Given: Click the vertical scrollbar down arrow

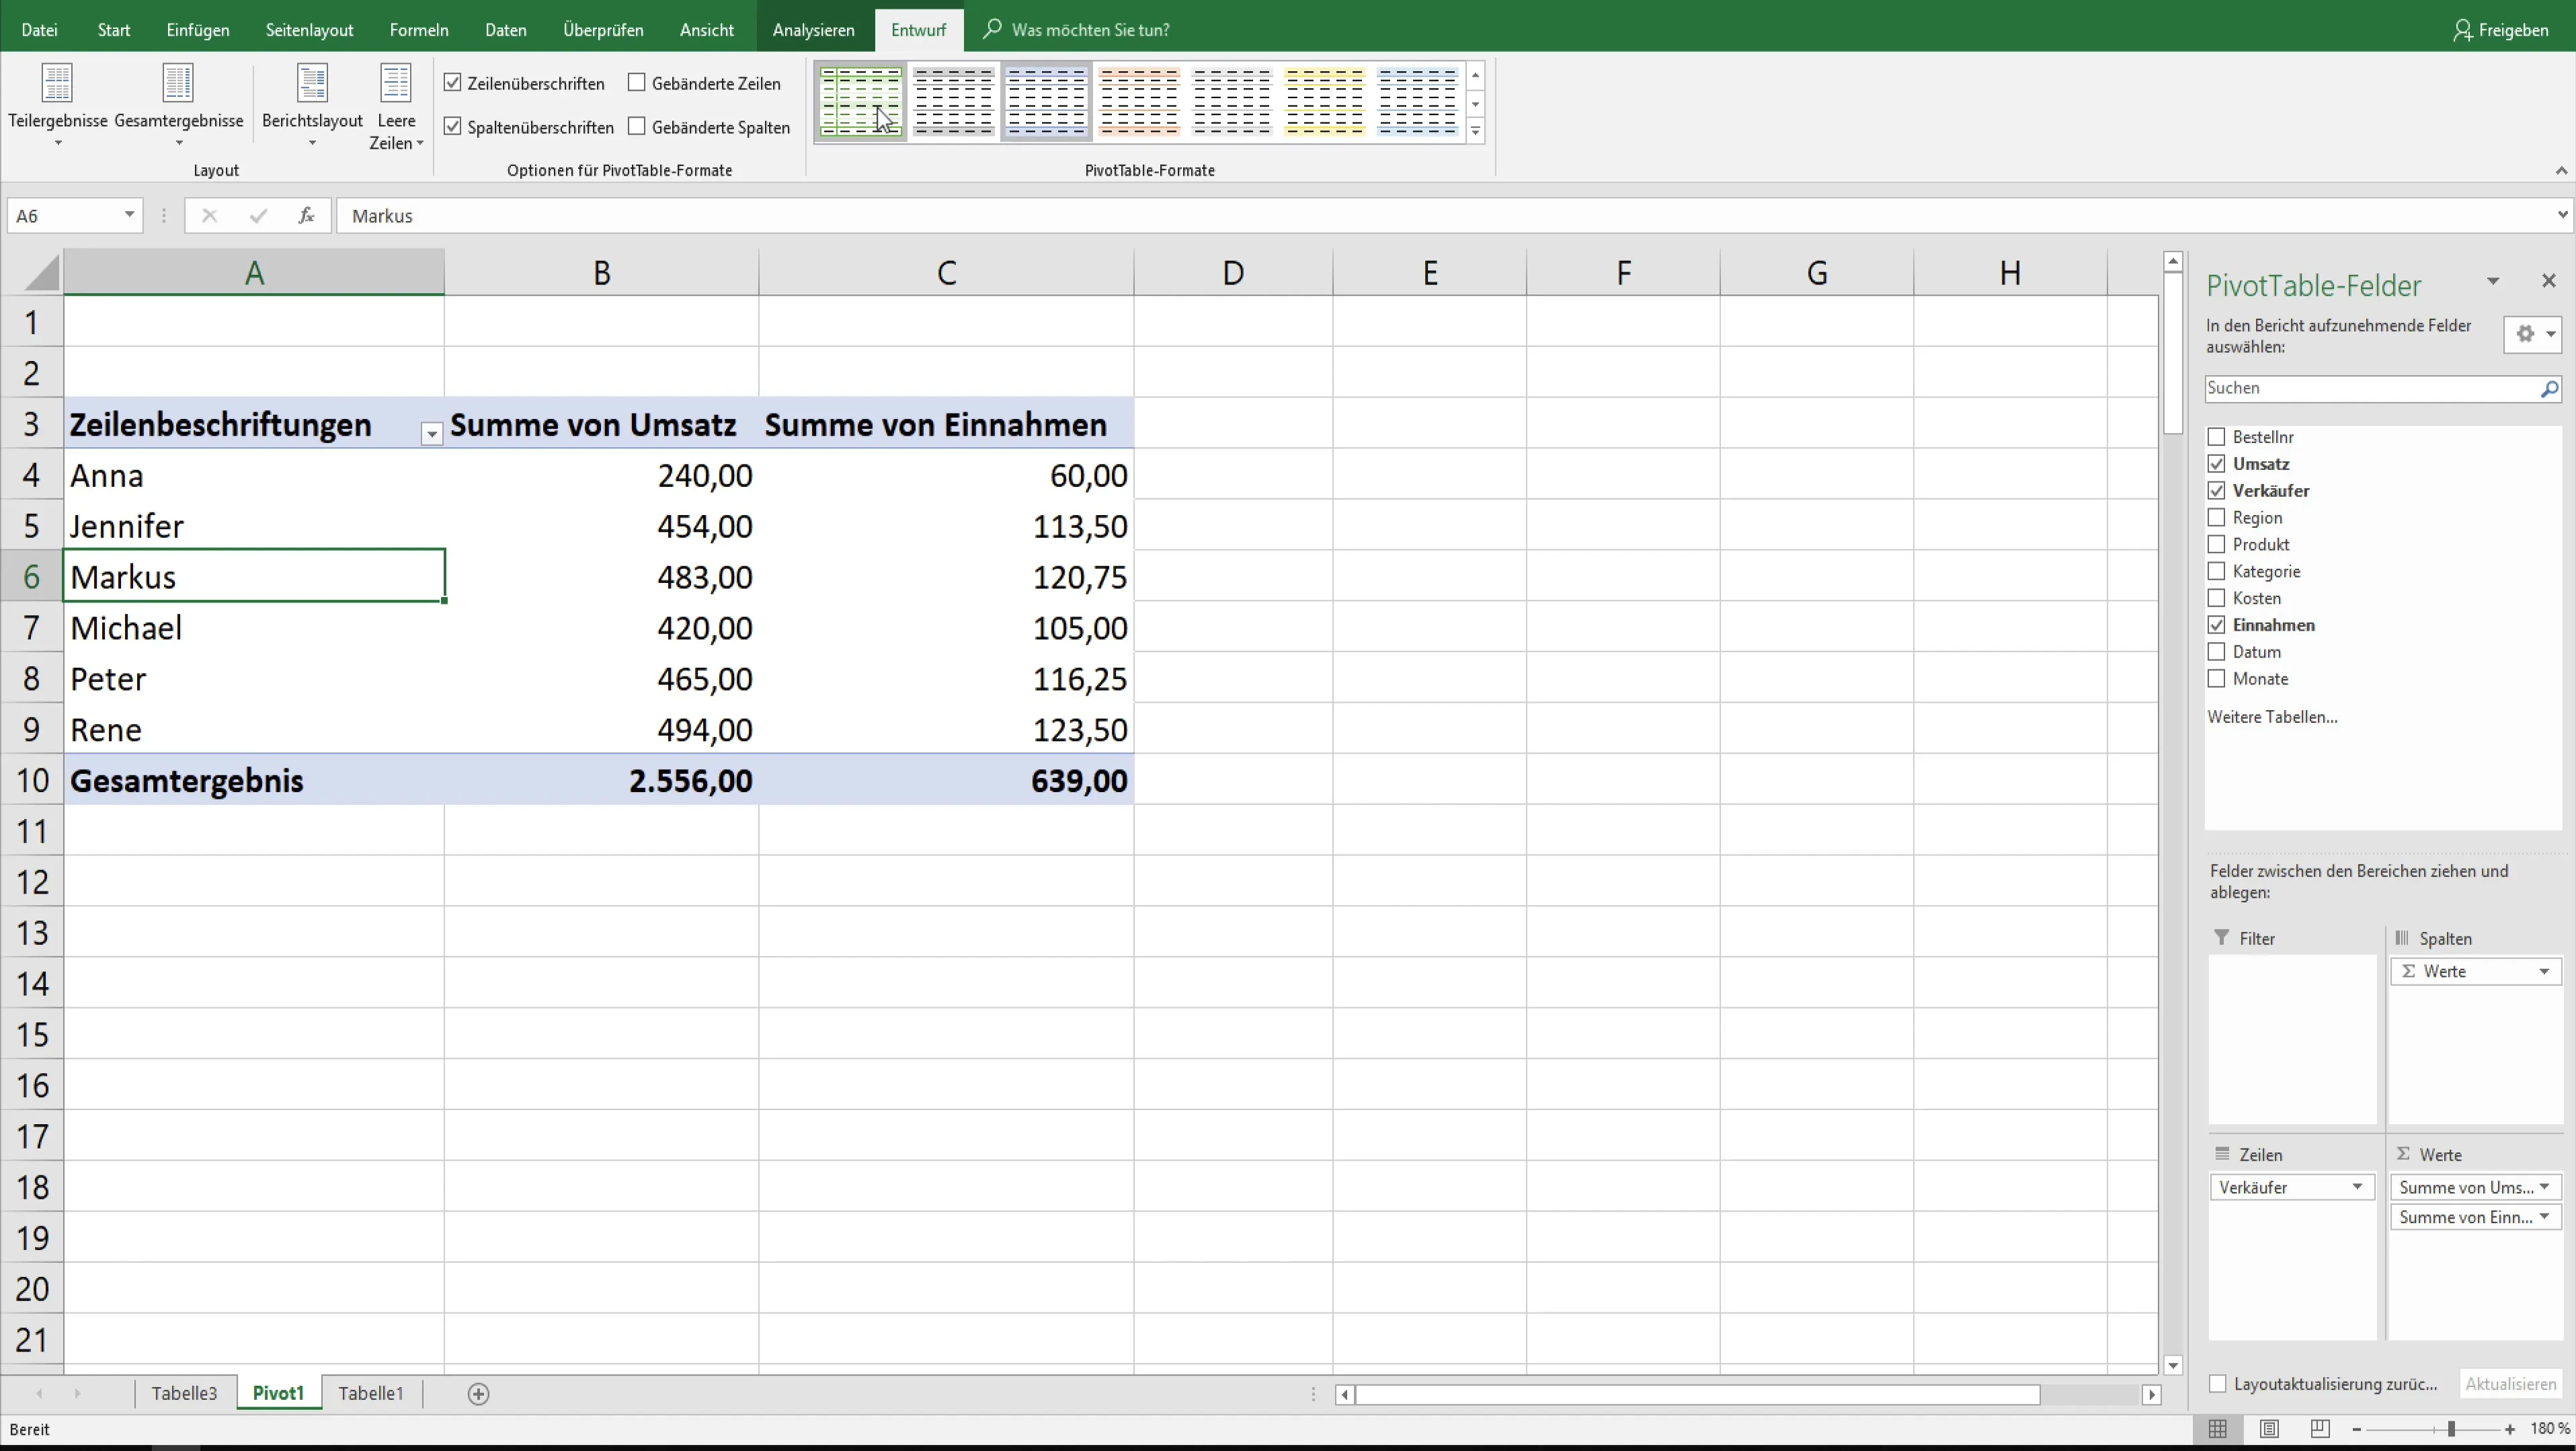Looking at the screenshot, I should click(2172, 1364).
